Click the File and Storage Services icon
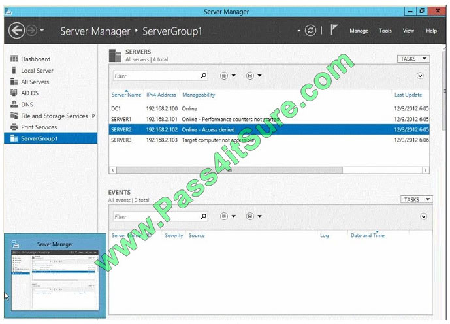The image size is (450, 324). (x=14, y=116)
